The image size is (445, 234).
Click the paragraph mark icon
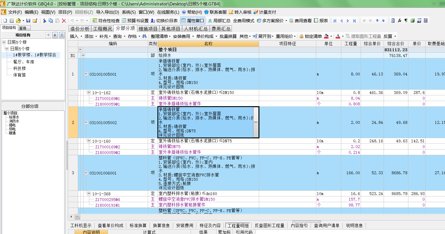click(x=406, y=20)
